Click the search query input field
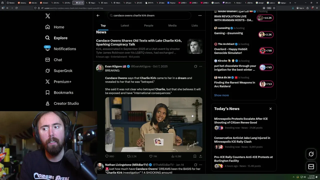 coord(149,15)
